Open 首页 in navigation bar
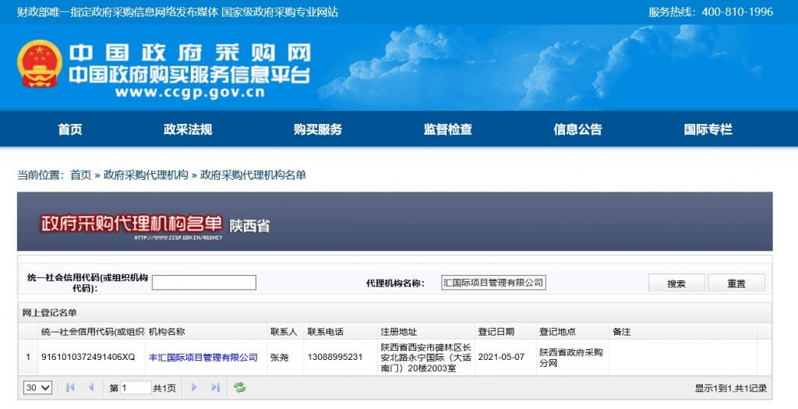This screenshot has width=798, height=409. [69, 129]
